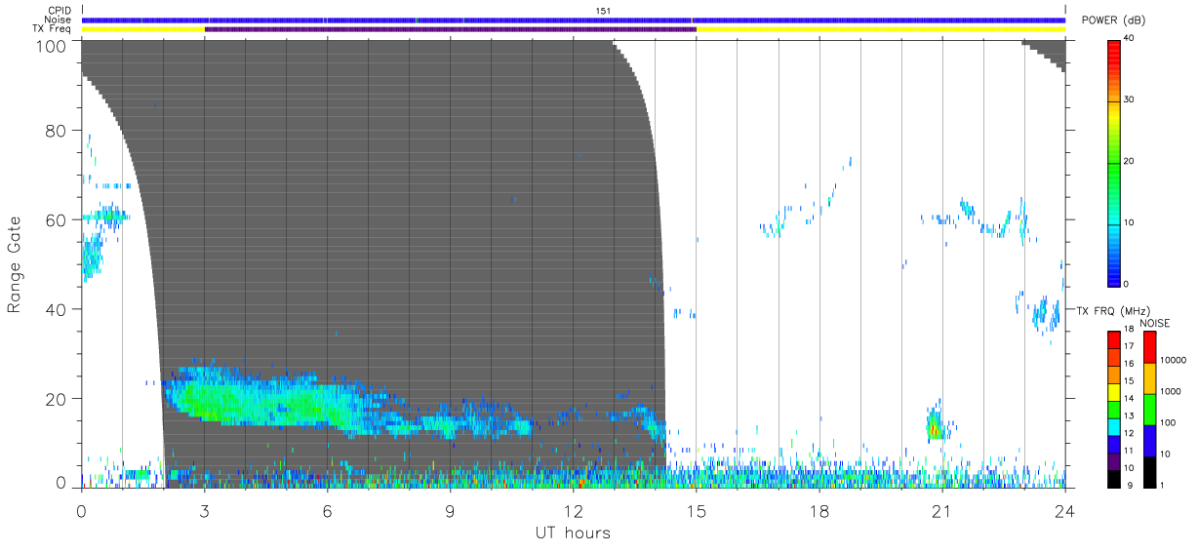Viewport: 1198px width, 553px height.
Task: Click the 12 tick on UT hours axis
Action: [573, 510]
